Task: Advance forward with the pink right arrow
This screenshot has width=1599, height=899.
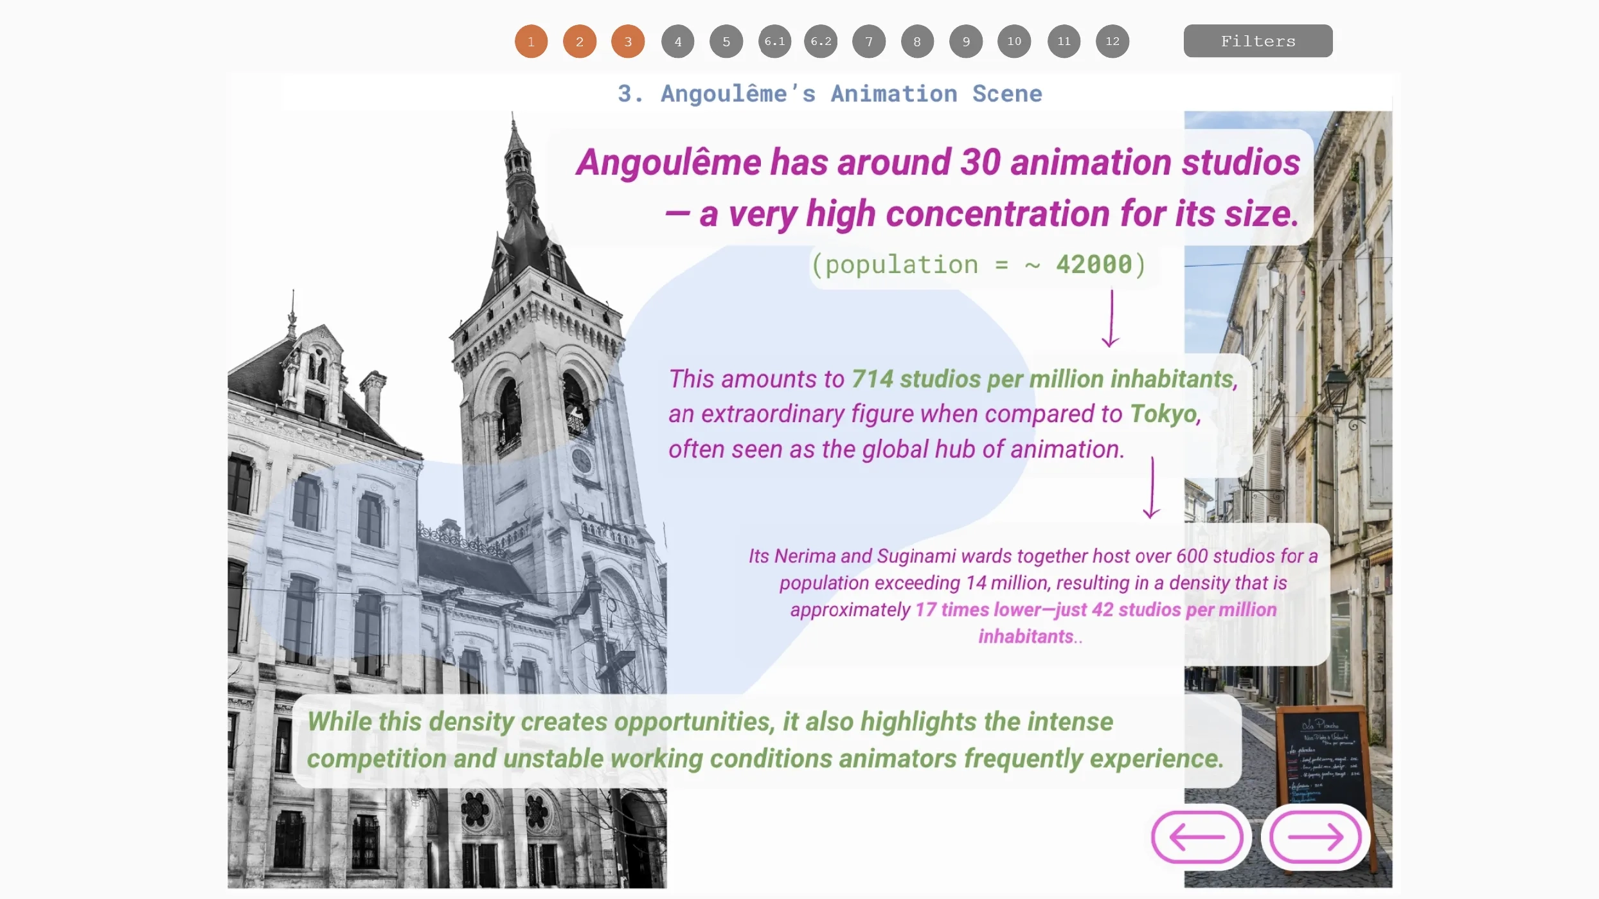Action: click(x=1314, y=837)
